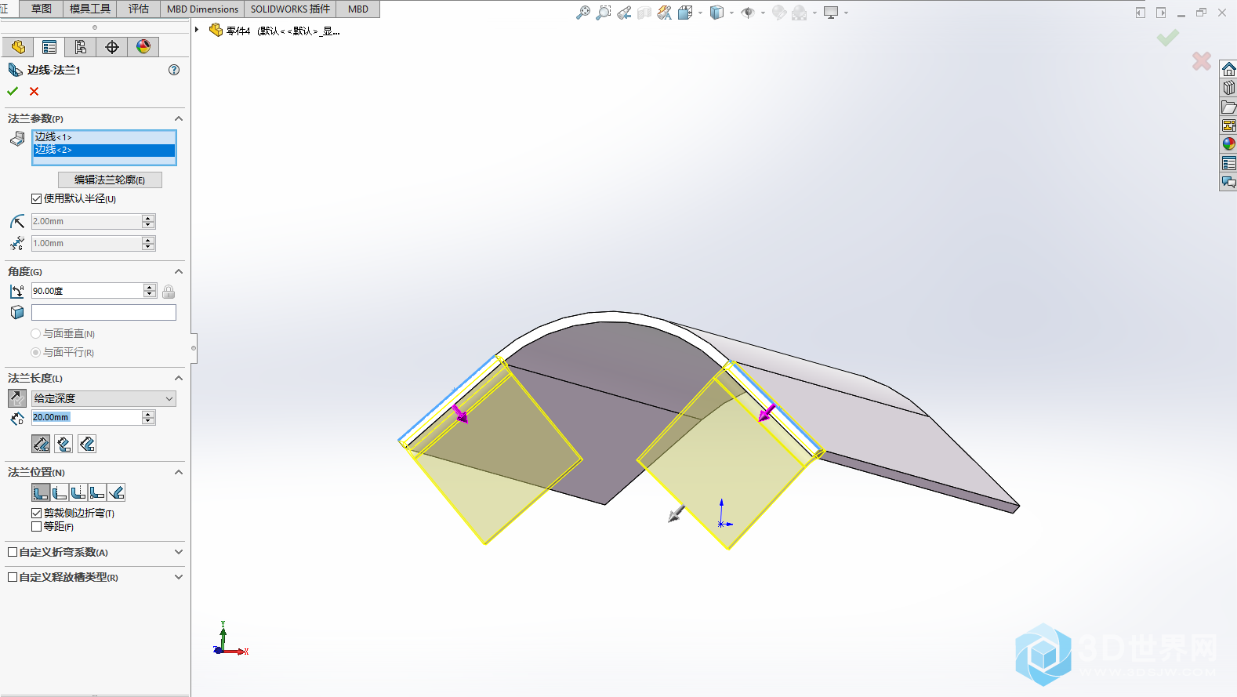Open help for 边线-法兰1
Image resolution: width=1237 pixels, height=697 pixels.
click(174, 70)
